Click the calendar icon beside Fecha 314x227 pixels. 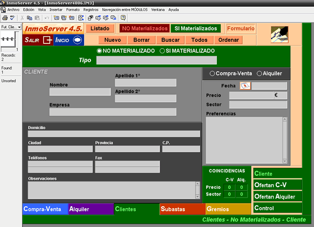(245, 86)
